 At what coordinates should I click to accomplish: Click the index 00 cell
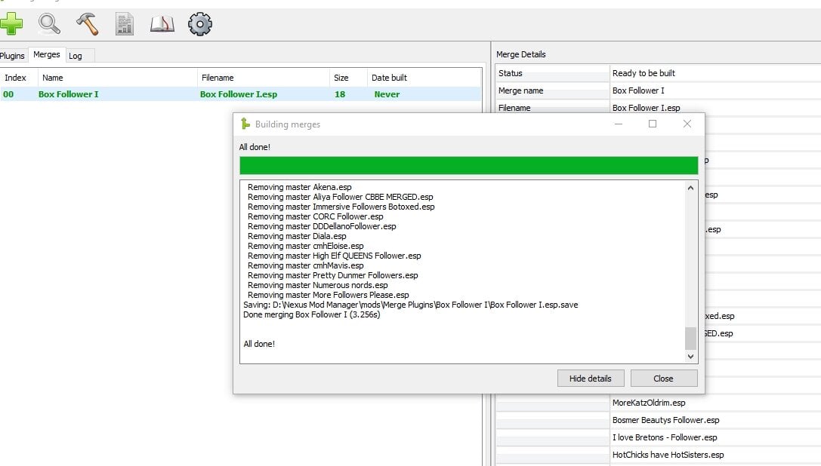click(8, 94)
